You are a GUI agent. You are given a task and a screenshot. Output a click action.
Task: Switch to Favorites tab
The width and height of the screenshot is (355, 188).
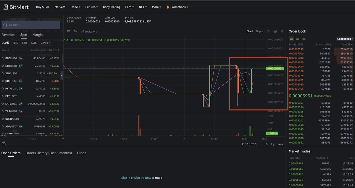[x=8, y=35]
